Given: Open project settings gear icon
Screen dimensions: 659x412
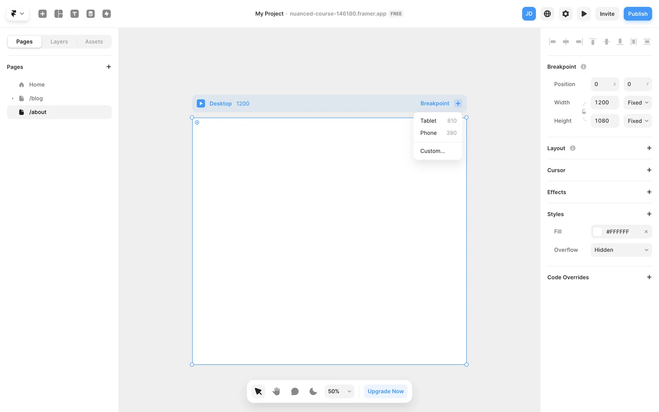Looking at the screenshot, I should coord(565,14).
